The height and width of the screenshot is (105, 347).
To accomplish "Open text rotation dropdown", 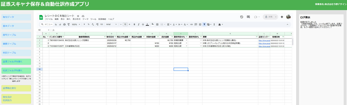I will click(x=186, y=25).
